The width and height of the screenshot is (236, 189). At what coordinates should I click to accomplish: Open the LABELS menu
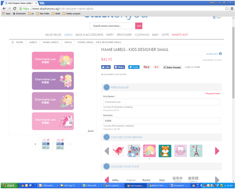pyautogui.click(x=68, y=35)
